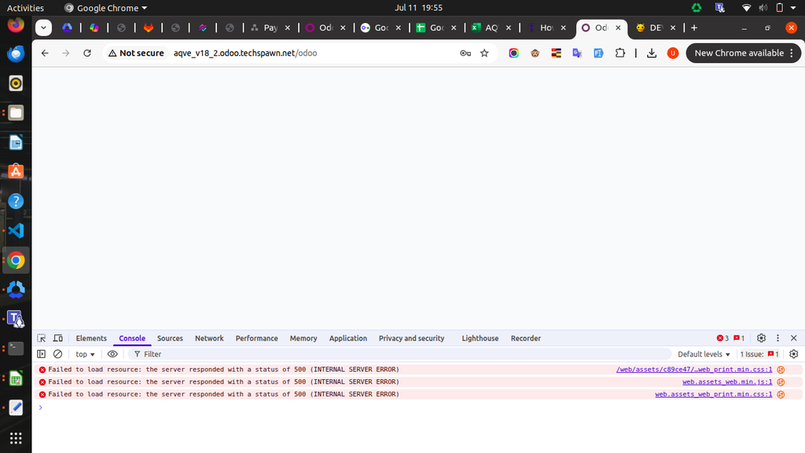
Task: Open the Chrome downloads icon
Action: coord(652,53)
